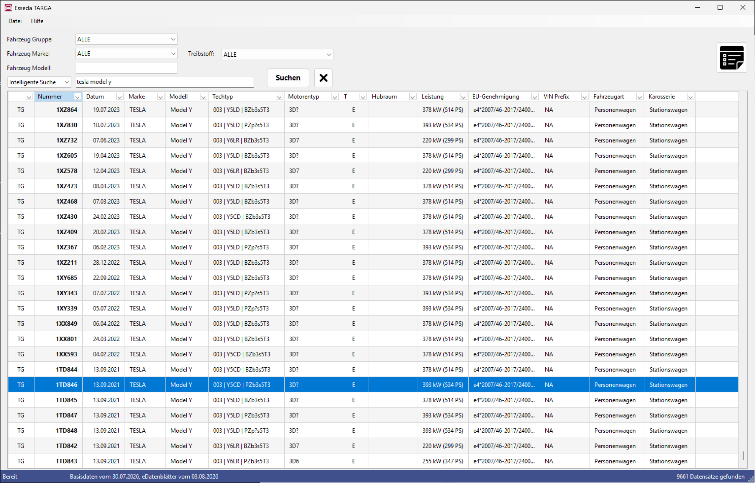Screen dimensions: 755x483
Task: Expand the Fahrzeug Marke dropdown
Action: [x=173, y=54]
